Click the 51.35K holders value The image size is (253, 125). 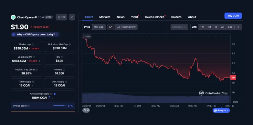pos(59,73)
